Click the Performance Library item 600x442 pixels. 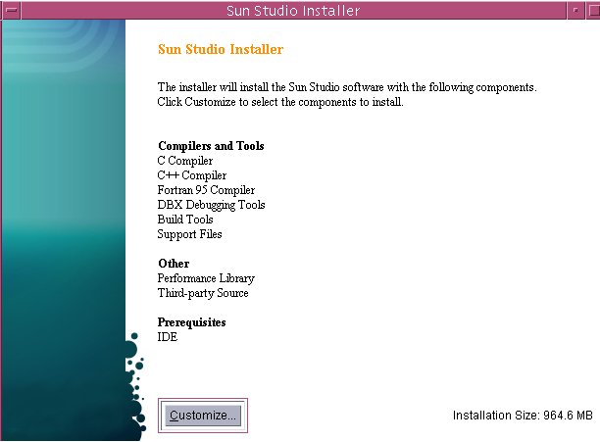coord(204,278)
